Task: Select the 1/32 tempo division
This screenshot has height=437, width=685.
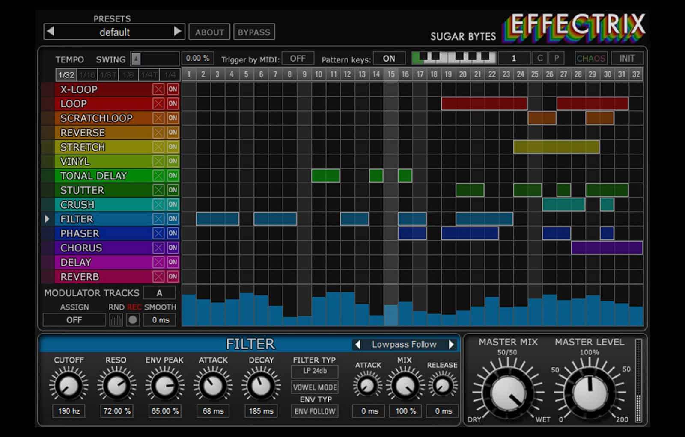Action: click(66, 75)
